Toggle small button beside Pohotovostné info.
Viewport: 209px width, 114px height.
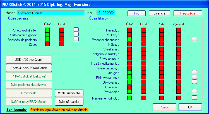coord(76,30)
